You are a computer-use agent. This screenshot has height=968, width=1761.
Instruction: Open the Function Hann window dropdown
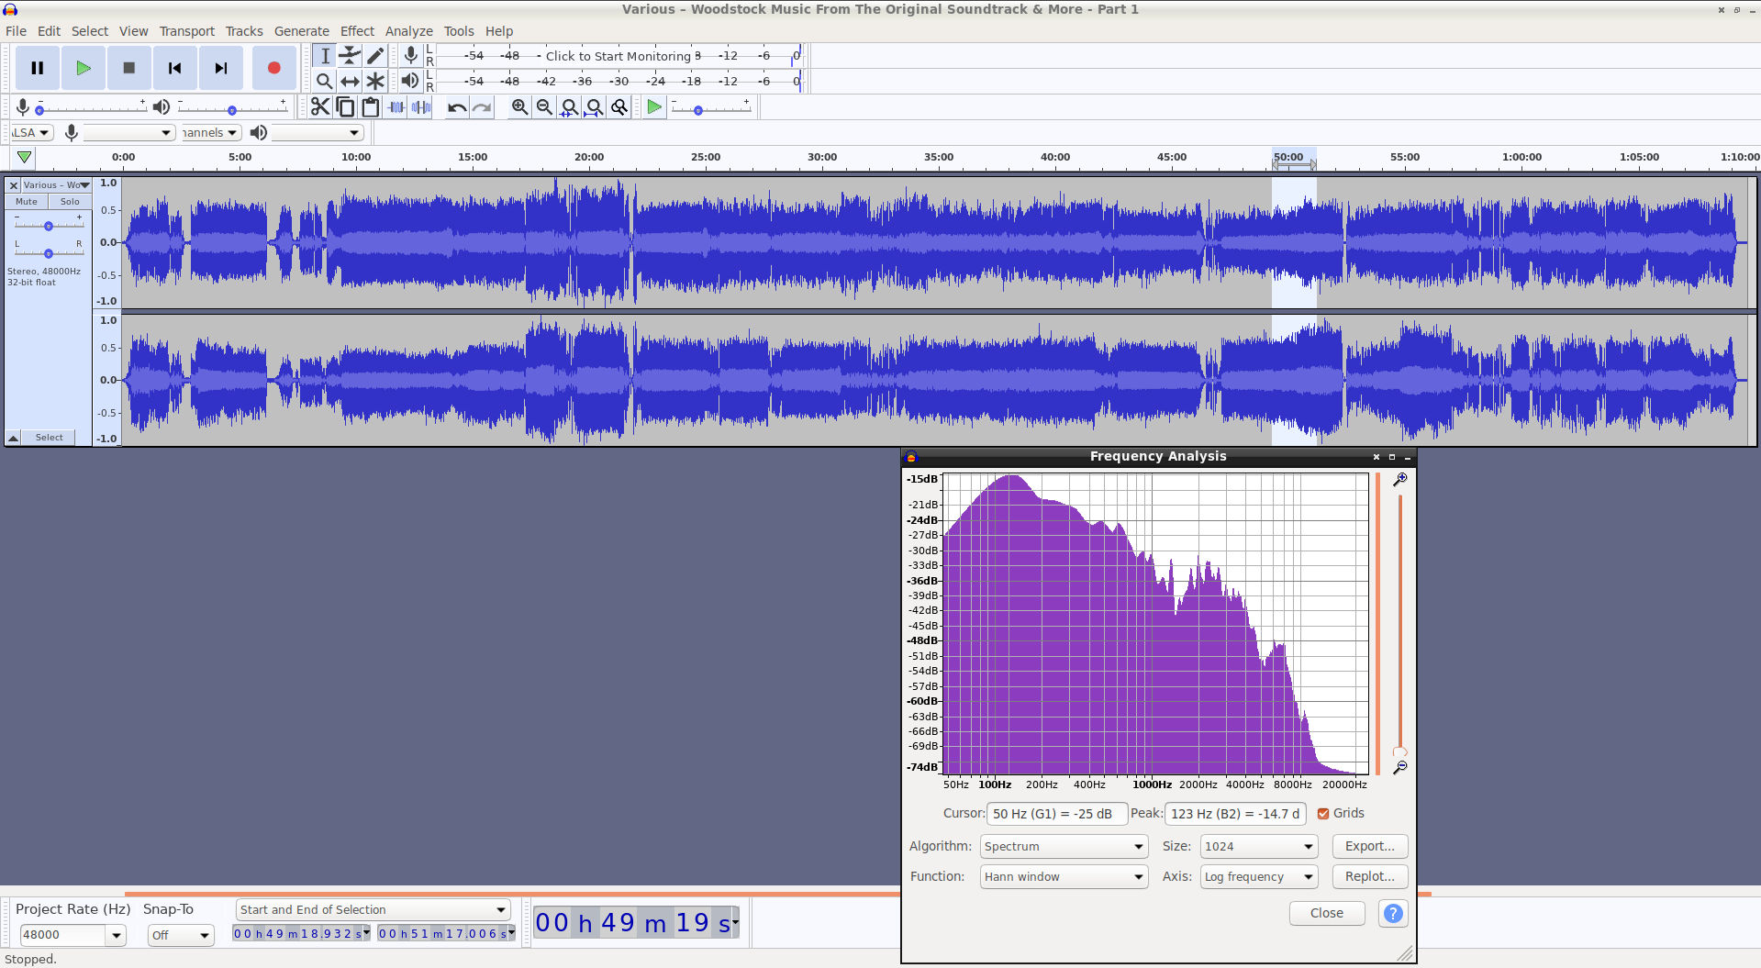point(1064,876)
